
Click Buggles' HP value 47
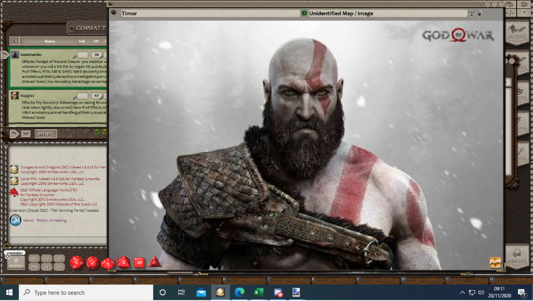(x=97, y=96)
